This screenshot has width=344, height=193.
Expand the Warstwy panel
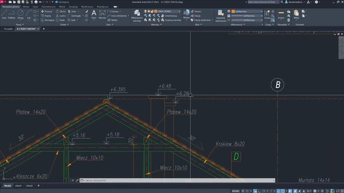coord(156,25)
